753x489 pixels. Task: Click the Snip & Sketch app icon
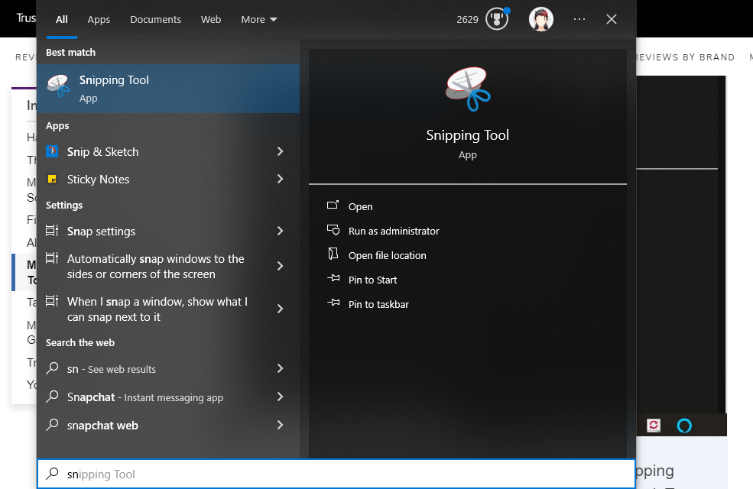tap(52, 151)
